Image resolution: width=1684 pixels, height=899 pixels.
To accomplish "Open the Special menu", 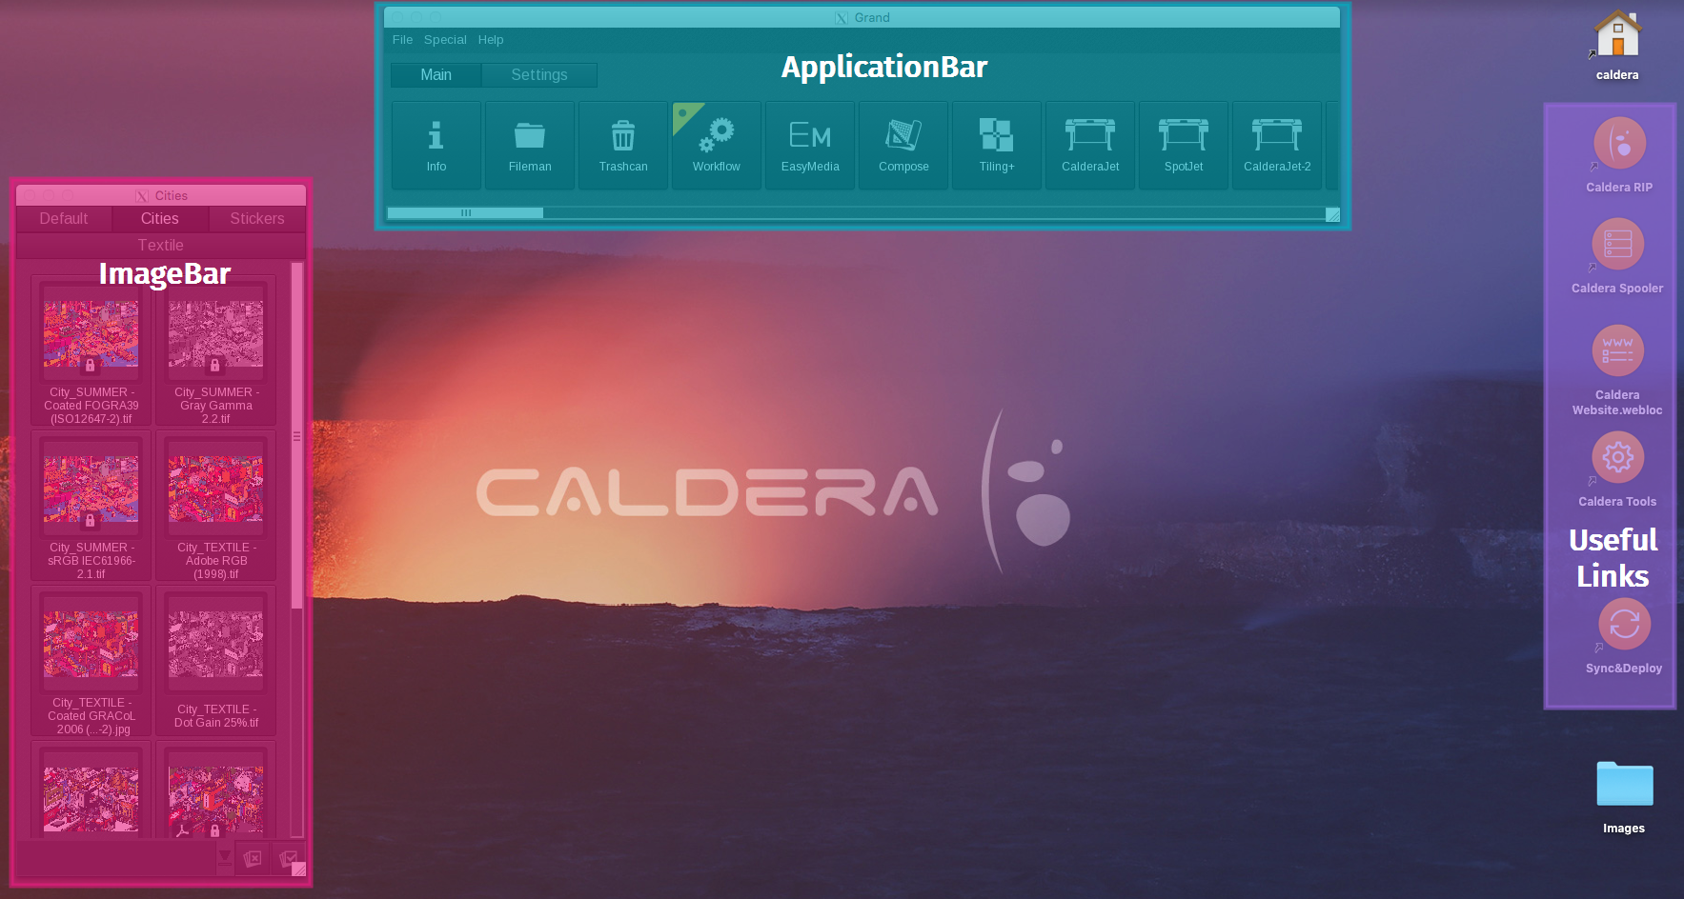I will point(445,39).
